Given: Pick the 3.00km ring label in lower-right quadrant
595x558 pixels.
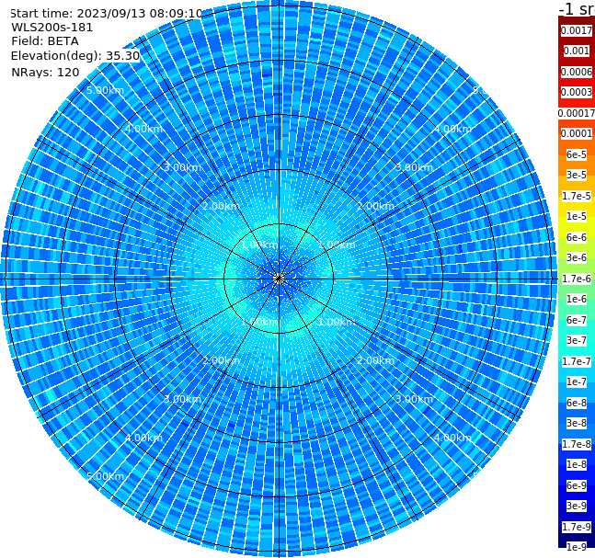Looking at the screenshot, I should (414, 399).
